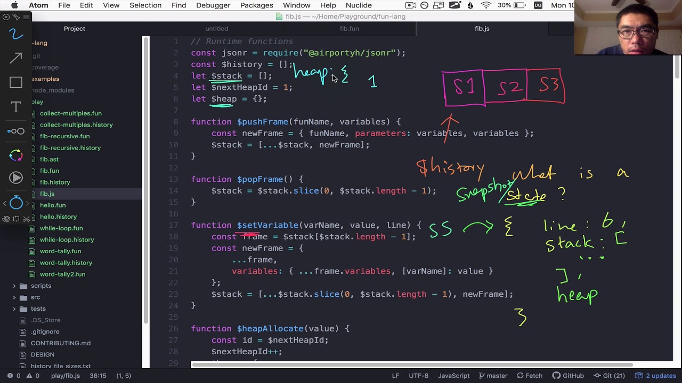The width and height of the screenshot is (682, 383).
Task: Click Fetch button in status bar
Action: 529,376
